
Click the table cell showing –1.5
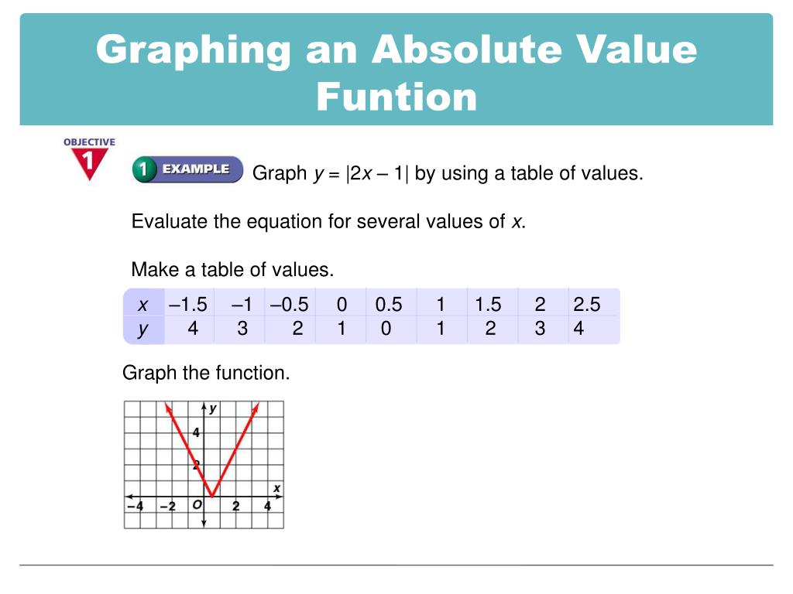pyautogui.click(x=188, y=305)
